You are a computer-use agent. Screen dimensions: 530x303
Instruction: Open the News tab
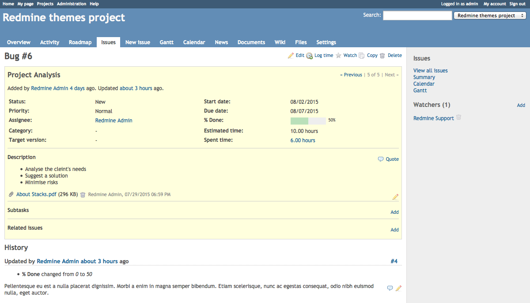point(222,42)
